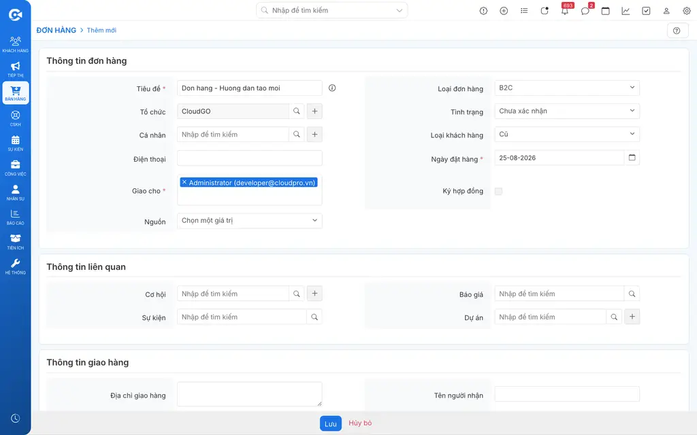Search Dự án with magnifier icon
The height and width of the screenshot is (435, 697).
614,317
